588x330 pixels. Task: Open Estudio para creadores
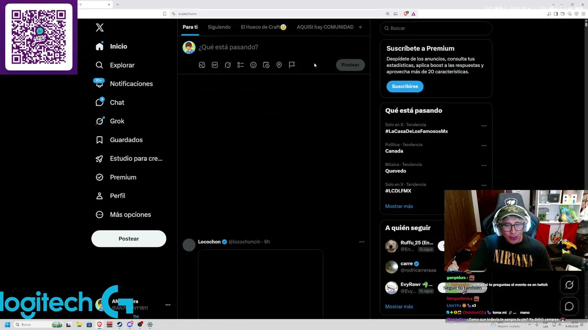[129, 159]
